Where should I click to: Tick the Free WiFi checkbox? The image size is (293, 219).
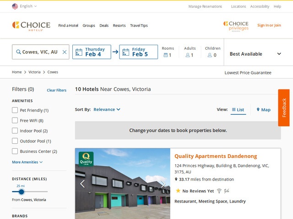[x=15, y=120]
